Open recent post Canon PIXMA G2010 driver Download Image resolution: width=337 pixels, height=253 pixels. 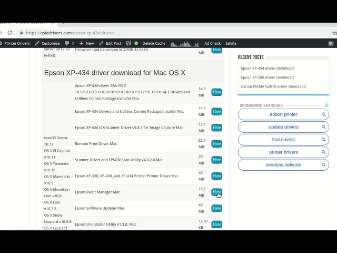[x=273, y=86]
